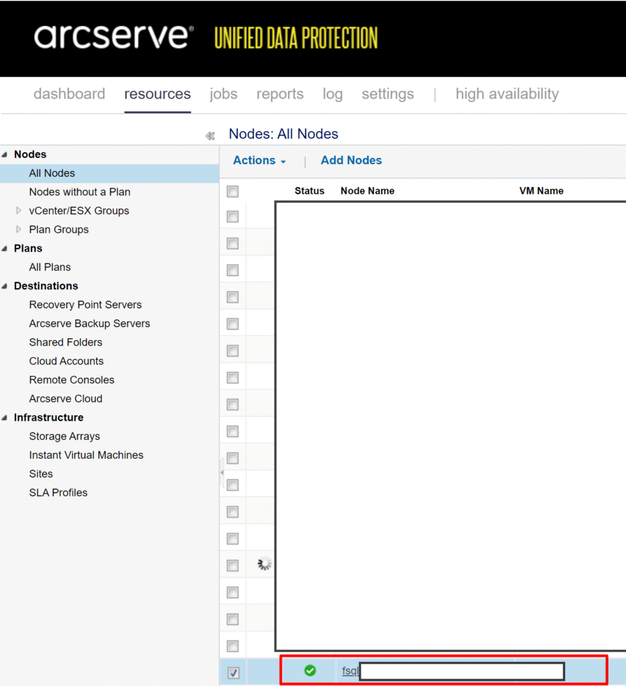Click the loading spinner icon in node row
This screenshot has width=626, height=686.
coord(264,564)
